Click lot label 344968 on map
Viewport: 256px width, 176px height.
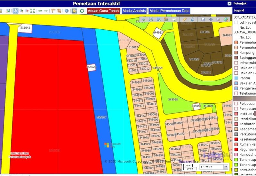click(x=136, y=82)
